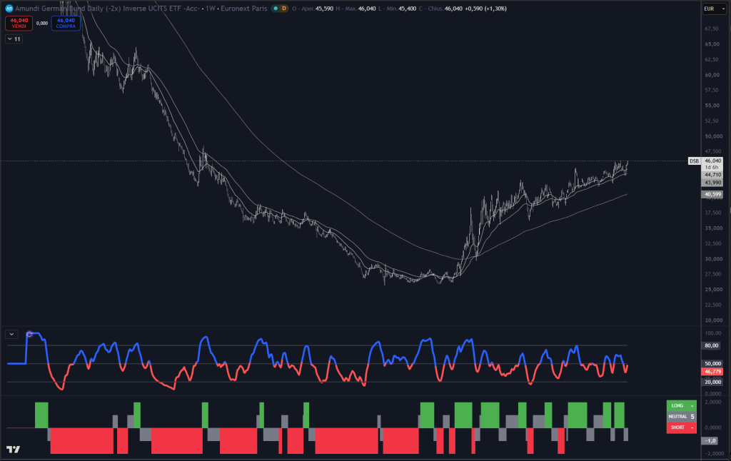The height and width of the screenshot is (461, 731).
Task: Click the 43,990 moving average price label
Action: tap(712, 183)
